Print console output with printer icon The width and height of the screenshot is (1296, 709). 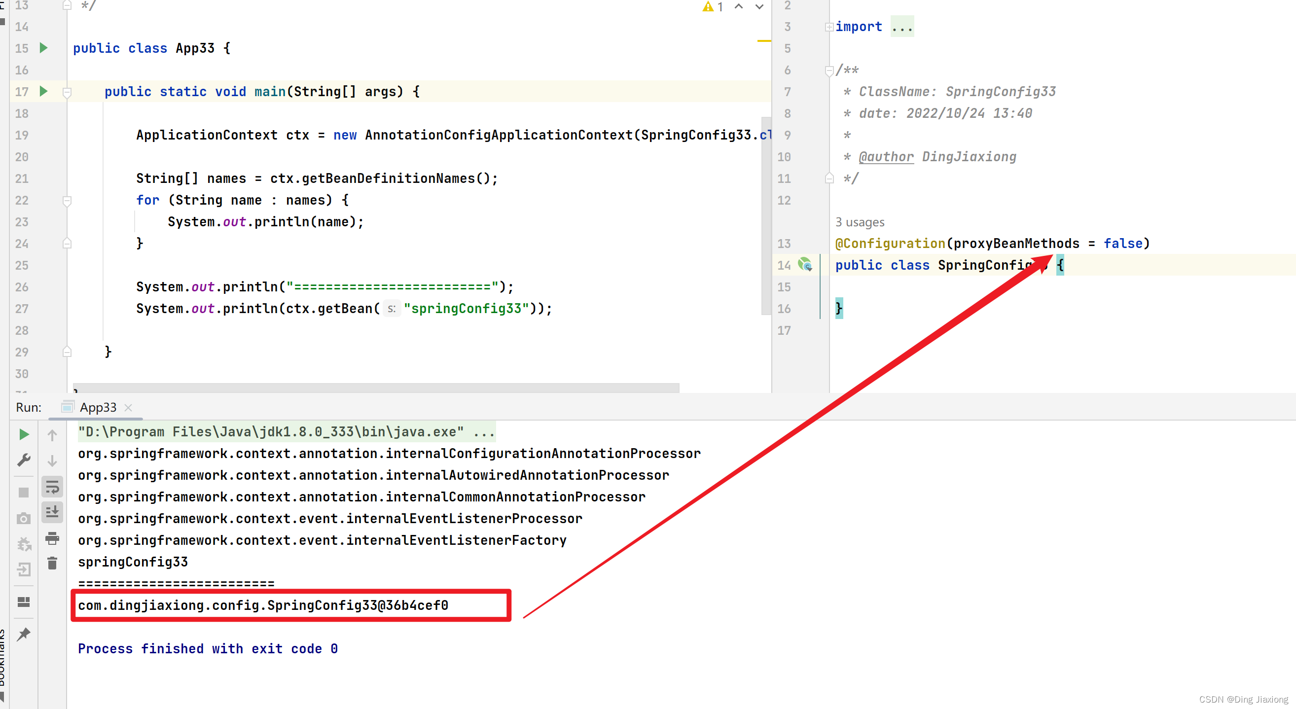point(52,538)
